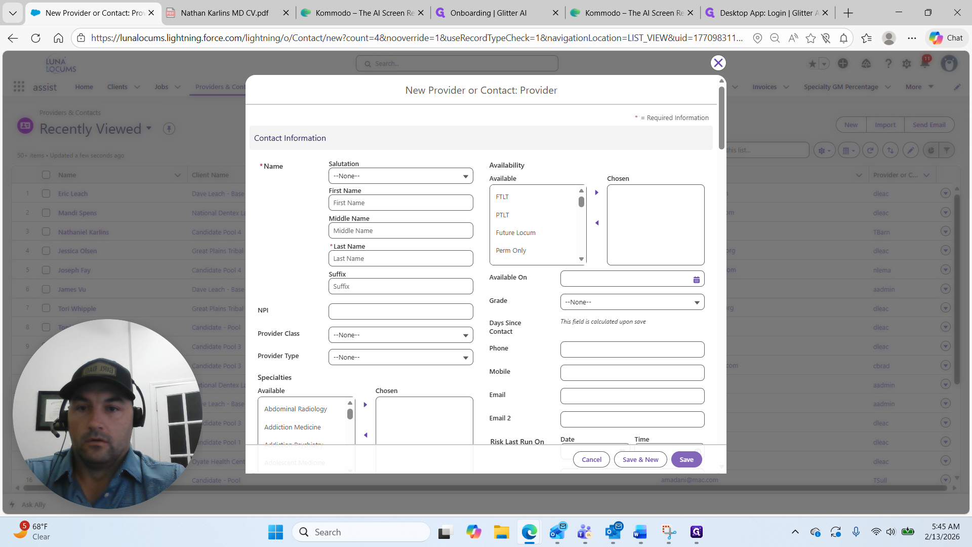
Task: Click the dialog's vertical scrollbar thumb
Action: (721, 118)
